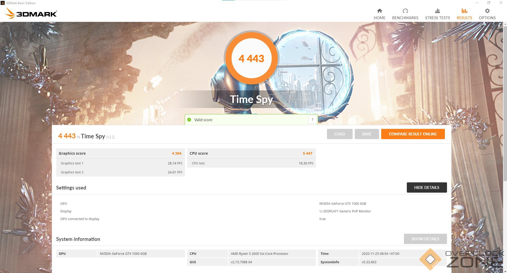Click the 18.30 FPS value
Screen dimensions: 507x273
tap(306, 163)
